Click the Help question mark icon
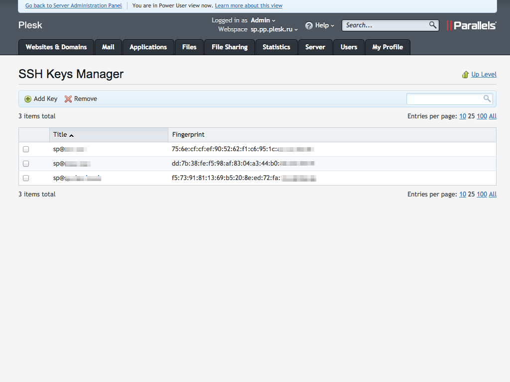 click(x=309, y=25)
